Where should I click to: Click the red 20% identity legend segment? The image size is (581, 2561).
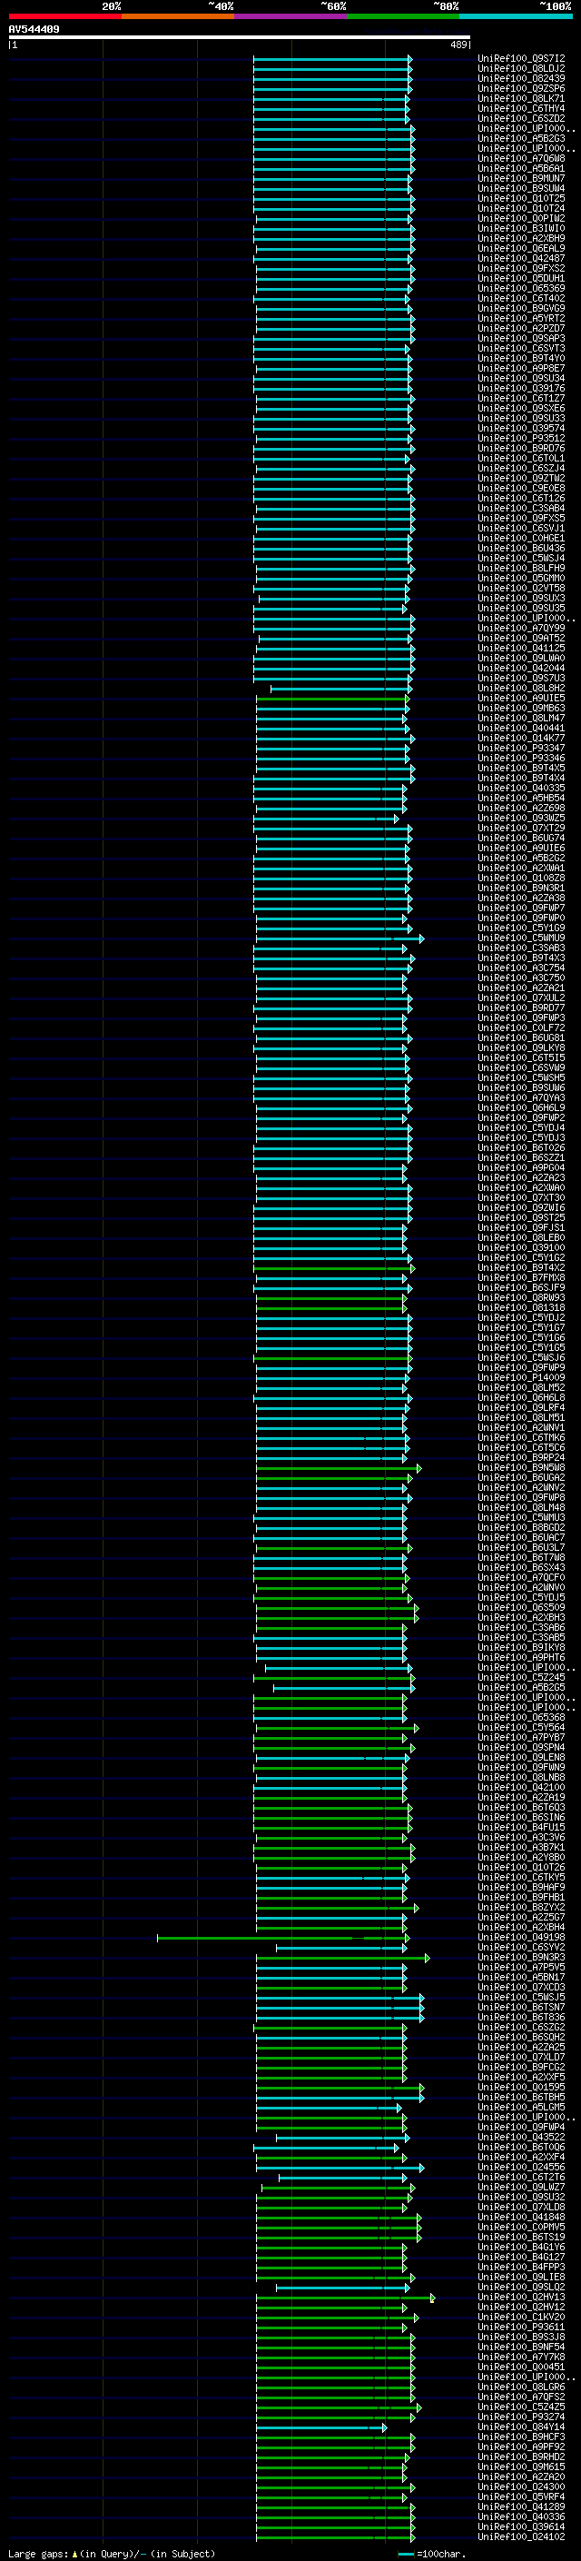pyautogui.click(x=64, y=16)
